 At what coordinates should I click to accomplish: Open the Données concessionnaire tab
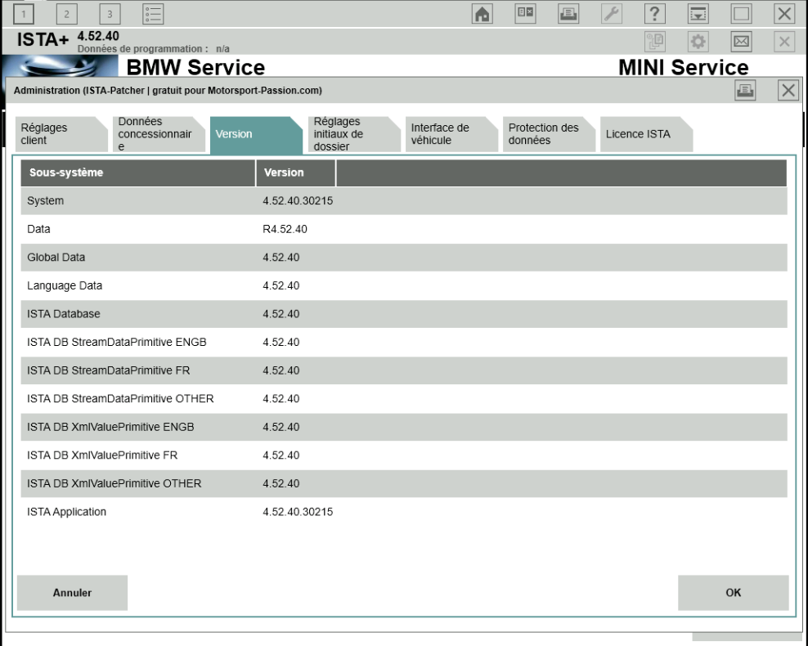159,134
